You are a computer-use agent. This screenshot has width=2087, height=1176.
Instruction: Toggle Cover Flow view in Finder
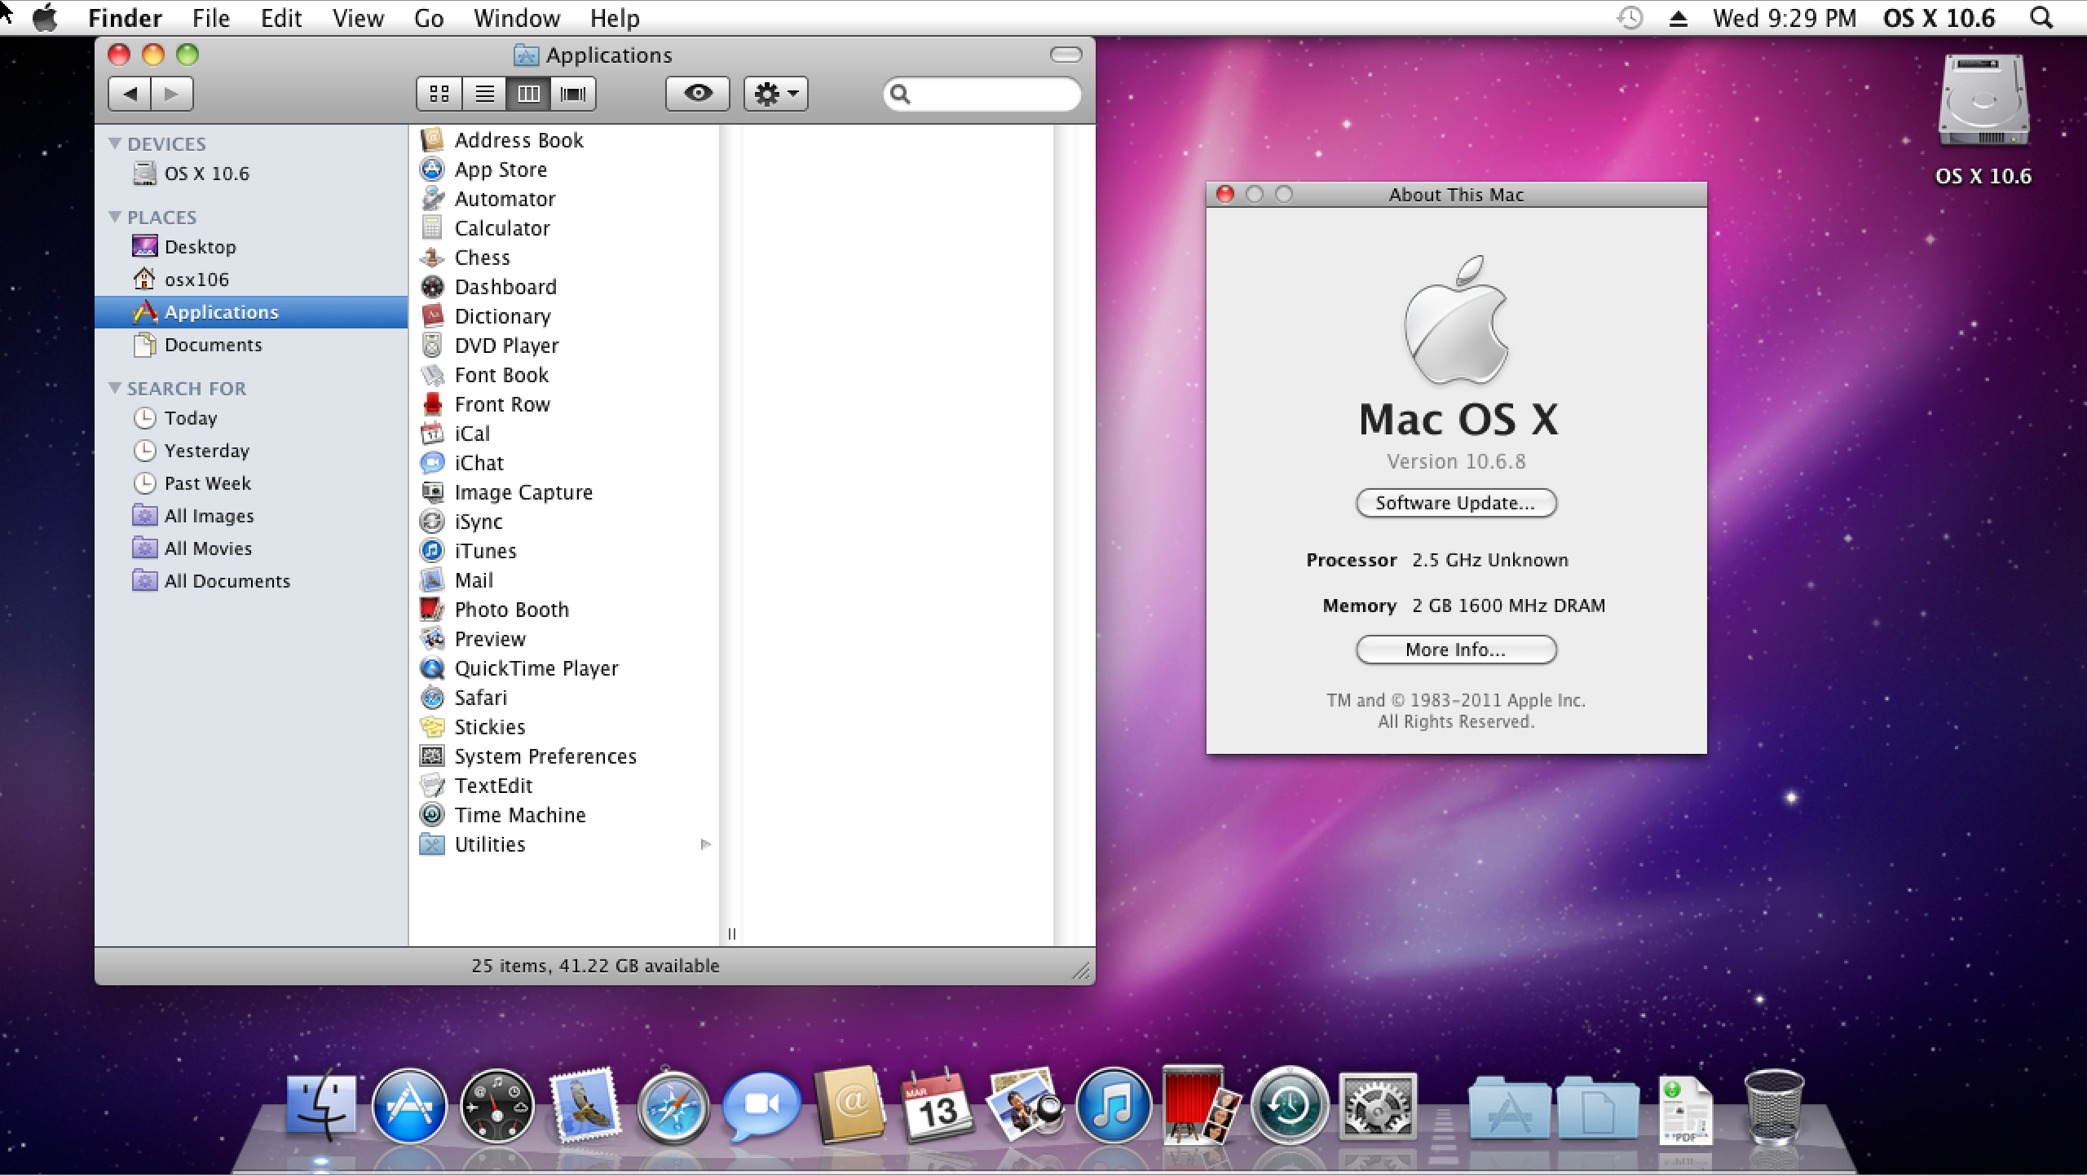point(571,93)
